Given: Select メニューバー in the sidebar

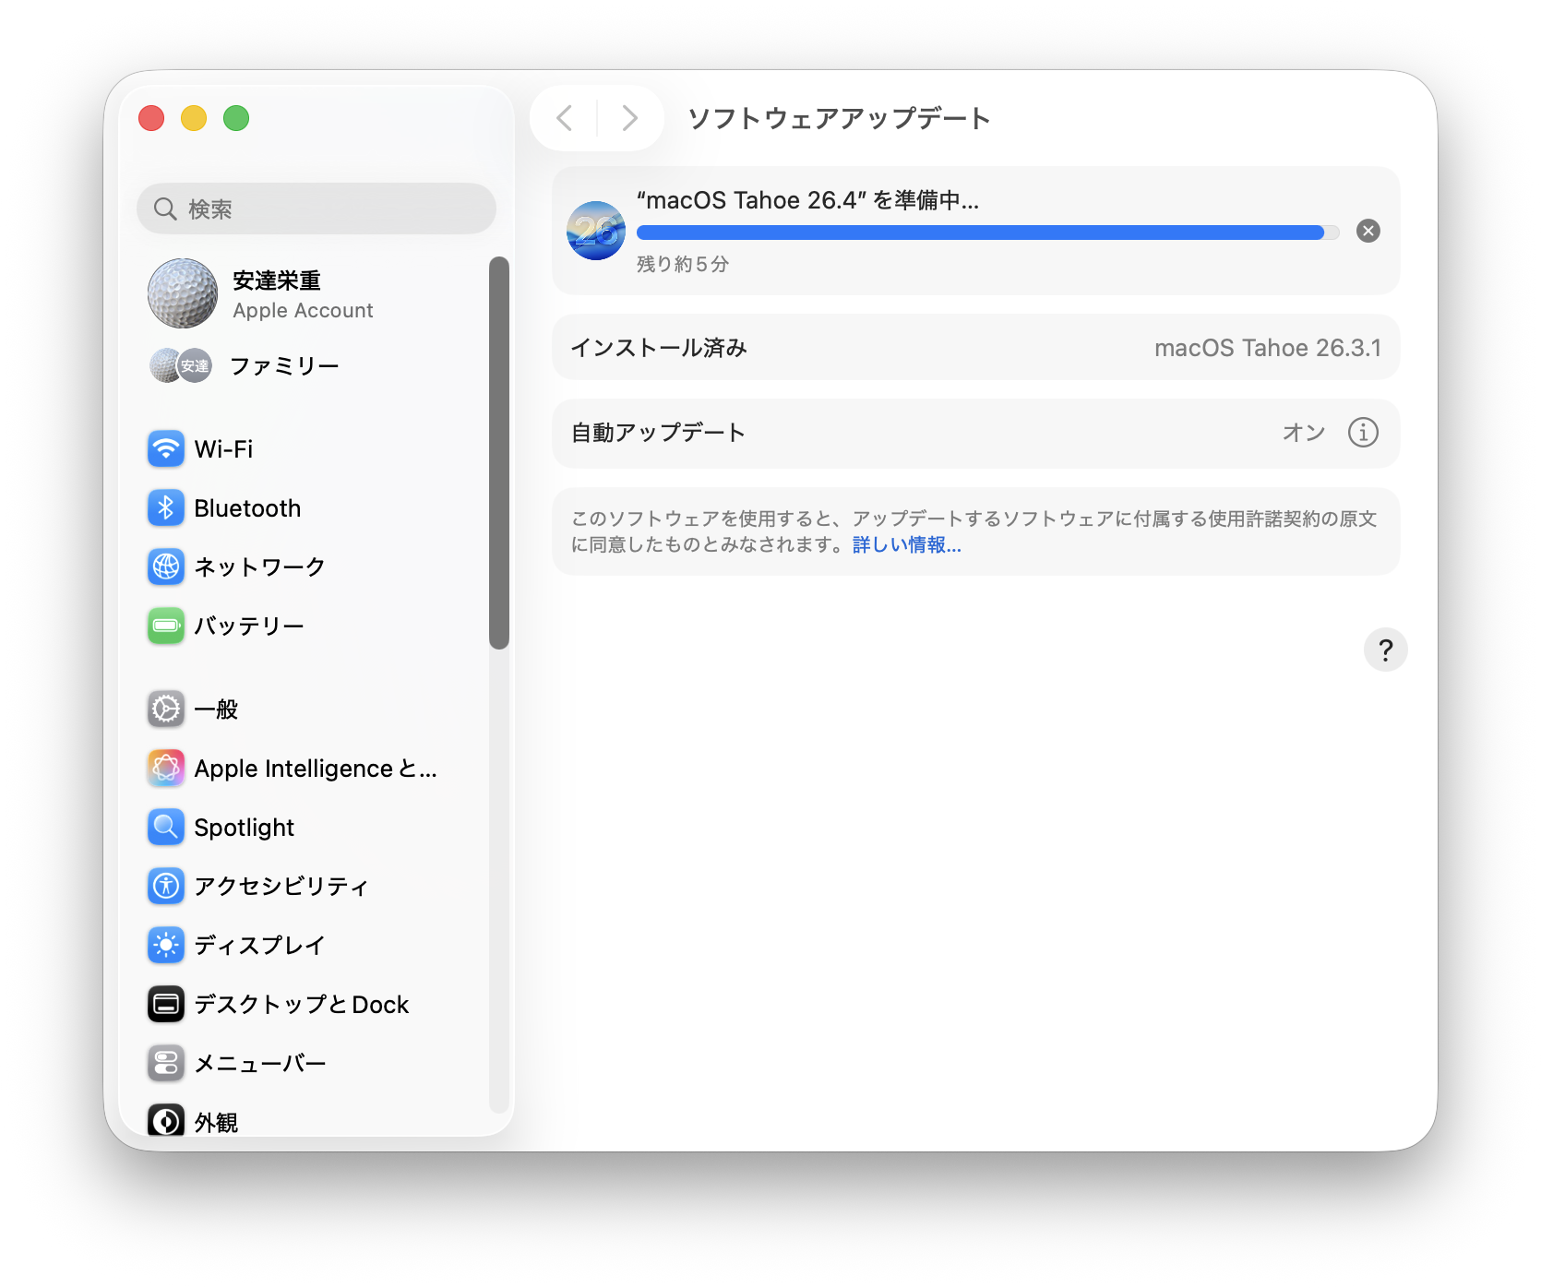Looking at the screenshot, I should tap(260, 1063).
